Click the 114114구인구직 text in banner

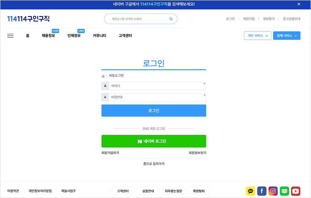click(x=154, y=4)
